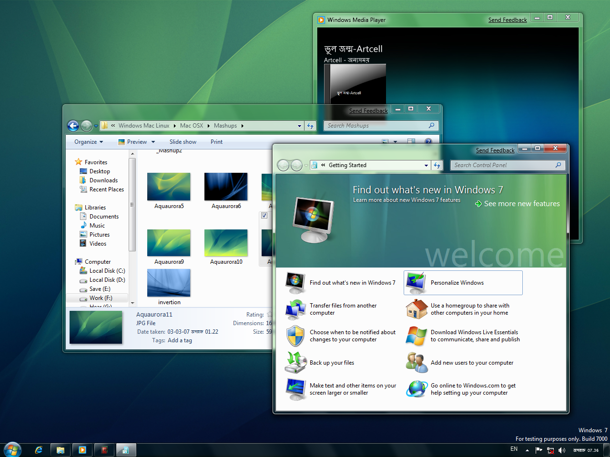The height and width of the screenshot is (457, 610).
Task: Click the shield icon for notification changes
Action: point(295,336)
